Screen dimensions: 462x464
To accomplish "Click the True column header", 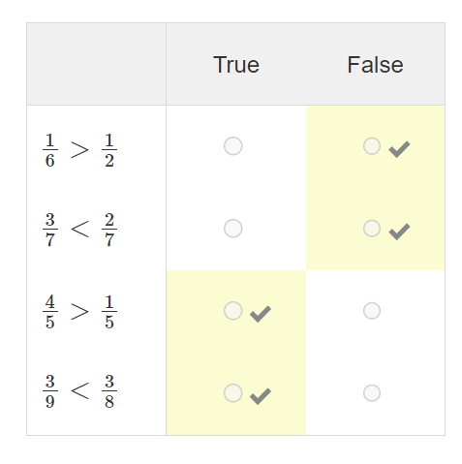I will [x=236, y=65].
